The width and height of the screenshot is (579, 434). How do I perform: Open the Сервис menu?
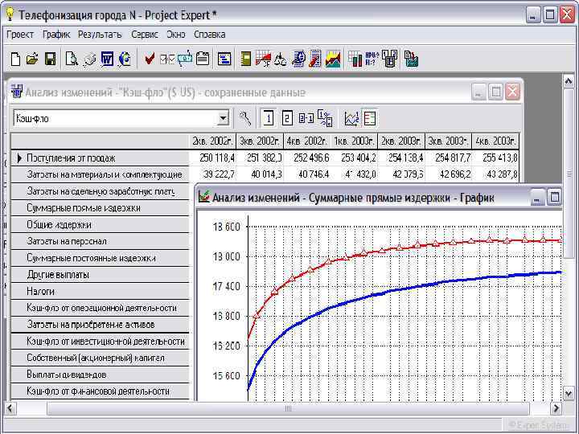145,35
